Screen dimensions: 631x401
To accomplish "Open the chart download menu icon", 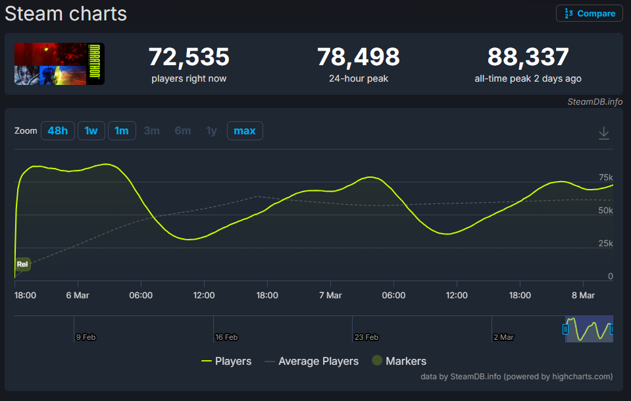I will [x=603, y=133].
